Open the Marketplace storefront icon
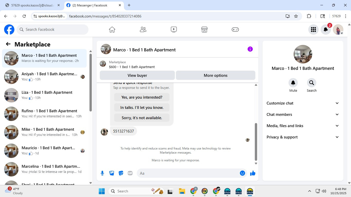This screenshot has width=351, height=197. point(204,30)
